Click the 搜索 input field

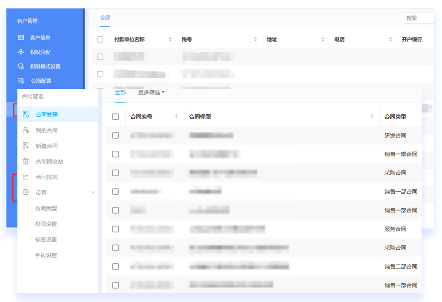pos(418,18)
